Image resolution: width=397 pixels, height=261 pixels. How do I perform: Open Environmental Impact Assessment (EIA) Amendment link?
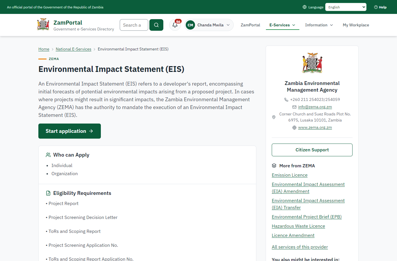308,188
